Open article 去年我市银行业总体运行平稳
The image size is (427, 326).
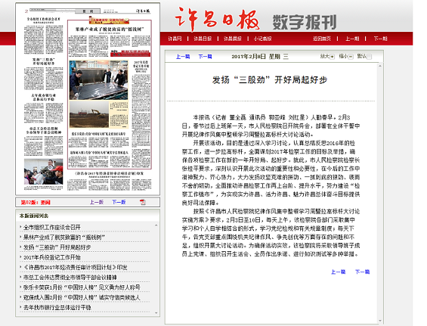click(x=57, y=307)
